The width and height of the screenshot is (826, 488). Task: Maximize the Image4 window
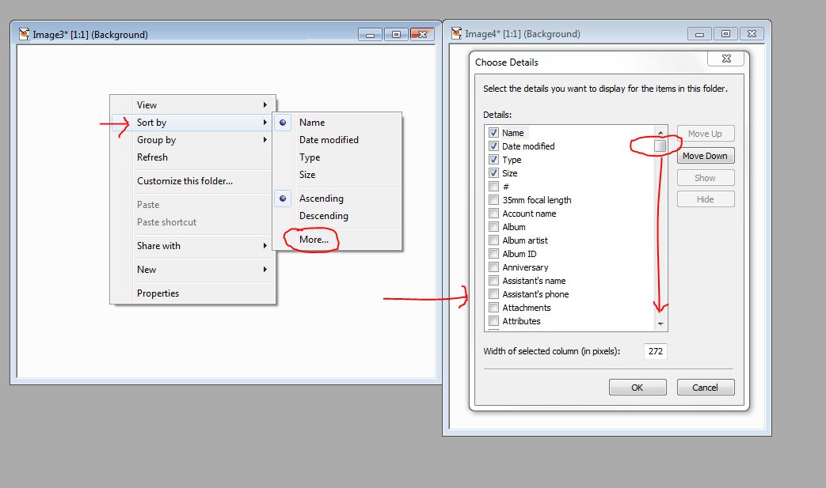725,34
